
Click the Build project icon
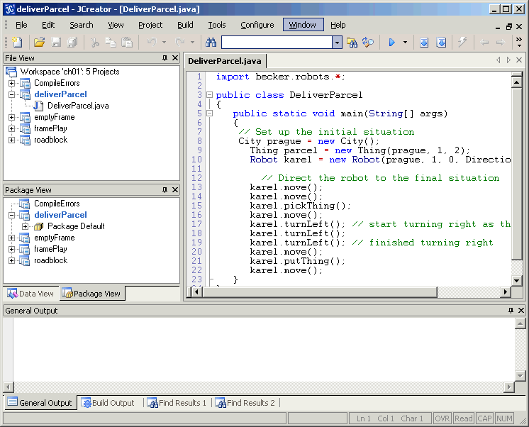(440, 43)
